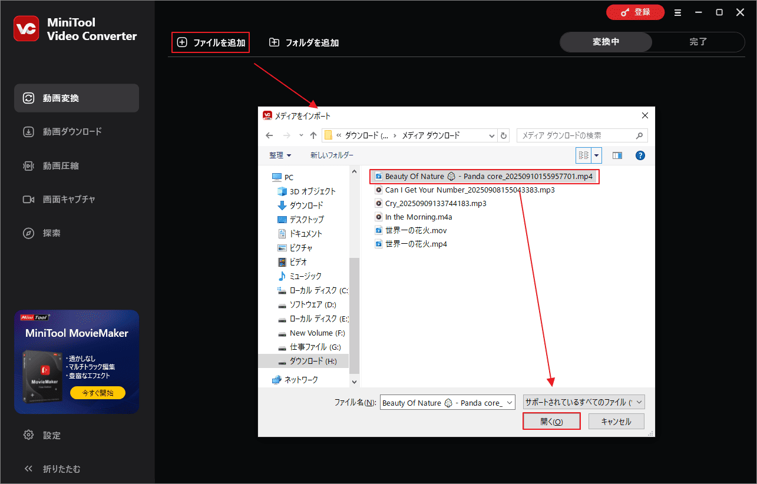757x484 pixels.
Task: Click キャンセル to cancel dialog
Action: click(615, 422)
